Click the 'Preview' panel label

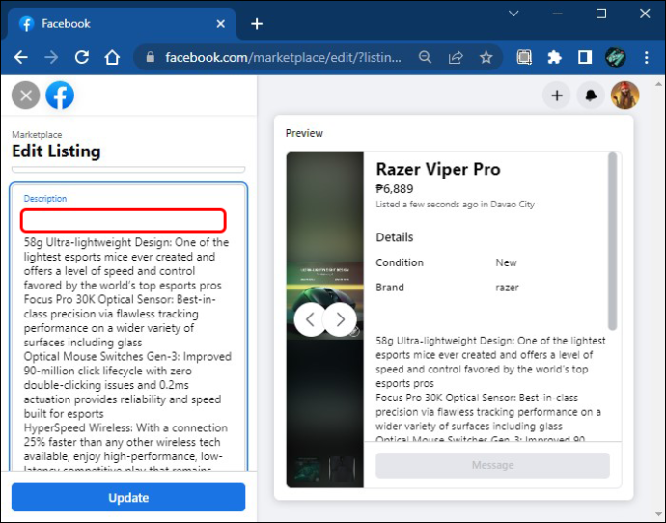pos(304,133)
